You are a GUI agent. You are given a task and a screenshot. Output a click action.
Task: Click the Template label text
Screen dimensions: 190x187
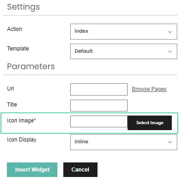(x=18, y=49)
